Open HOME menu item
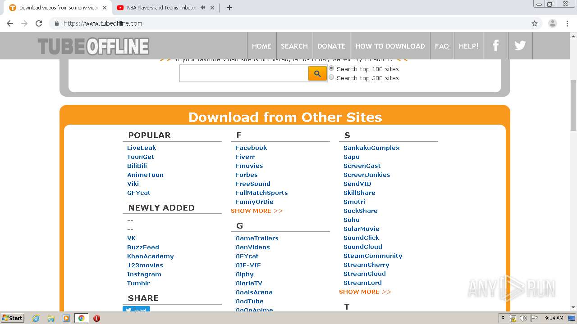The image size is (577, 324). (x=261, y=46)
